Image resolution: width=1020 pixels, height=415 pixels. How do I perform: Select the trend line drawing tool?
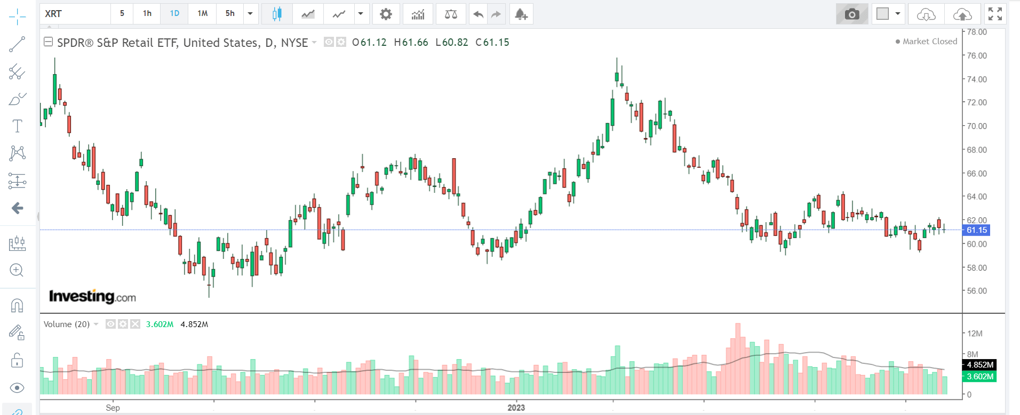pyautogui.click(x=17, y=44)
